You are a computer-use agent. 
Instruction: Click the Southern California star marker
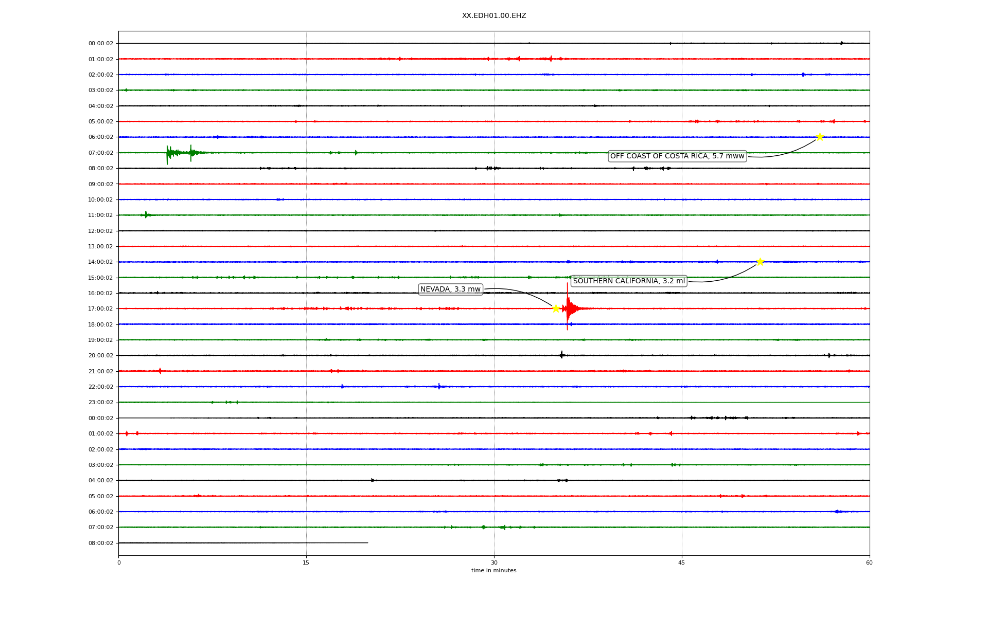760,262
